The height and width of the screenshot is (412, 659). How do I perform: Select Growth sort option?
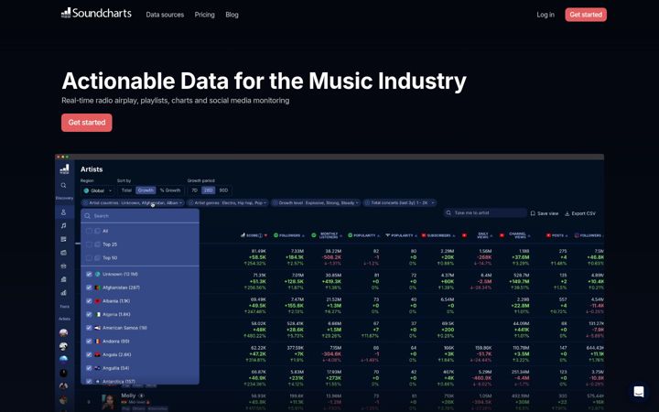pyautogui.click(x=146, y=190)
